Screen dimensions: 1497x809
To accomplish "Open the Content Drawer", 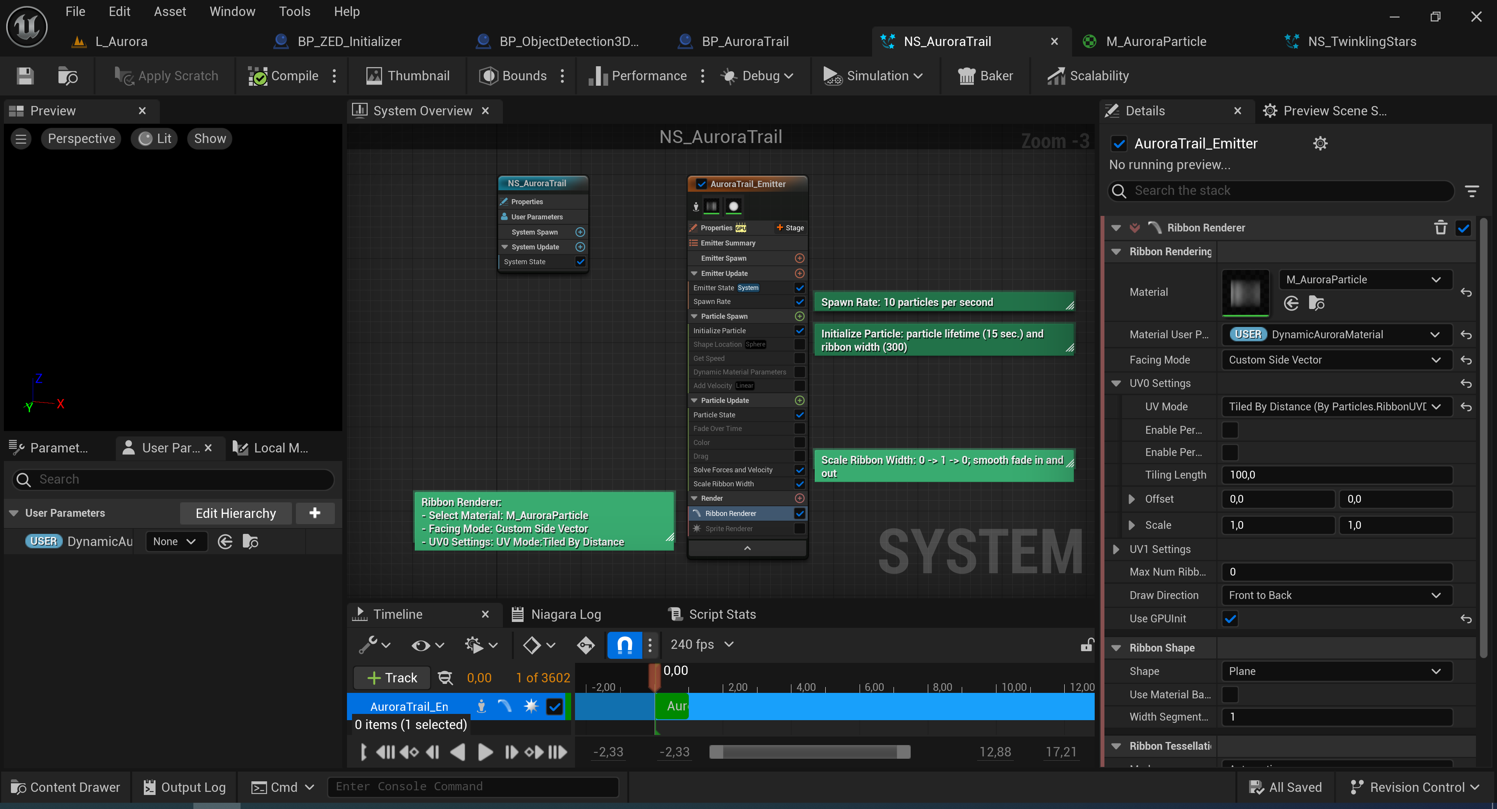I will tap(65, 787).
